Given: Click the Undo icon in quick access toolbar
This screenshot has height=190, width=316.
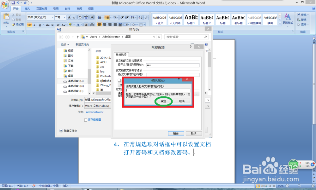Looking at the screenshot, I should click(18, 3).
